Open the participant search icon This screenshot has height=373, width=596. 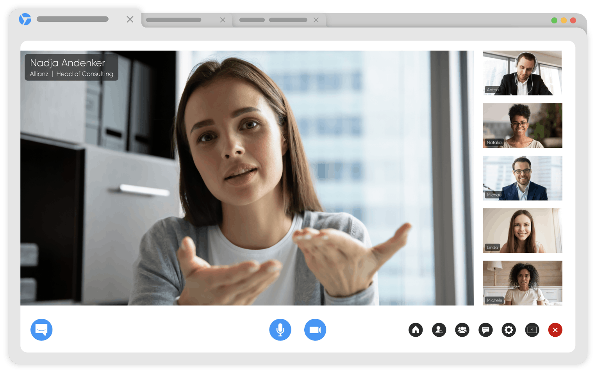tap(439, 330)
